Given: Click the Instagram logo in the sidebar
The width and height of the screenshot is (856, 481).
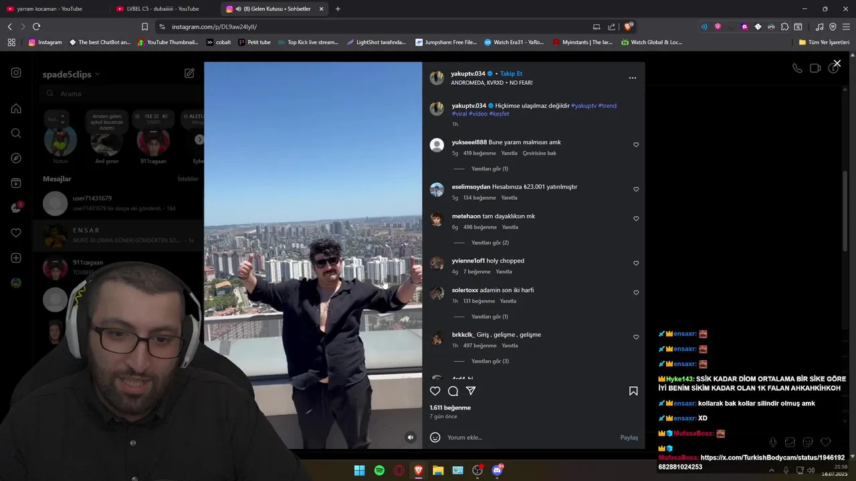Looking at the screenshot, I should coord(16,73).
